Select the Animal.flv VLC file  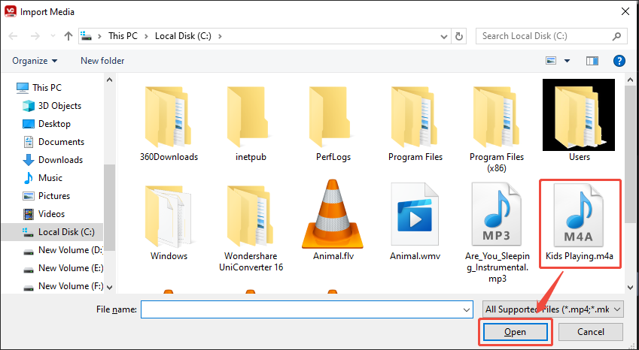pos(333,221)
